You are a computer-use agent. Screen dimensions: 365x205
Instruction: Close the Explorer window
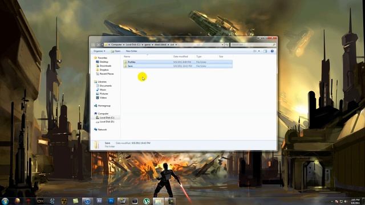tap(273, 38)
